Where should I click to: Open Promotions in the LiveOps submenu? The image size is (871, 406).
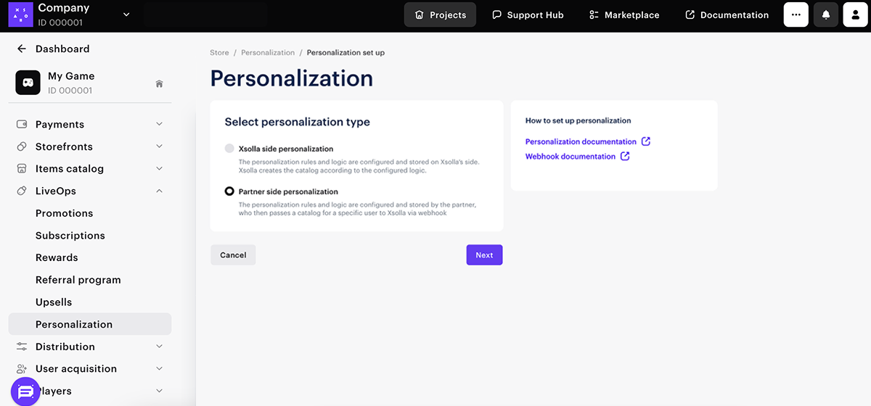tap(64, 213)
